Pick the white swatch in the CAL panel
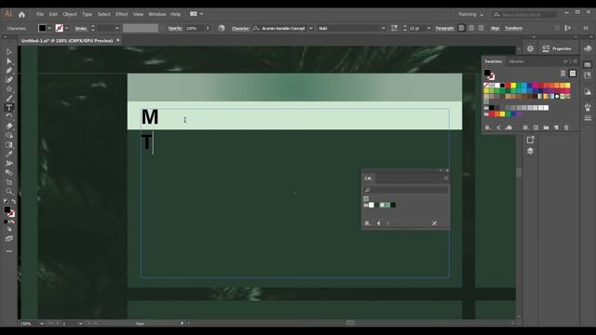 click(x=372, y=205)
